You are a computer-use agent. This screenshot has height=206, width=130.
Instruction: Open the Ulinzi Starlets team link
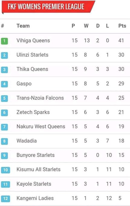pos(32,55)
